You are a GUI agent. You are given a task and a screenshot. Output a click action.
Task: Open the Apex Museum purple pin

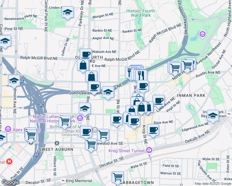click(8, 129)
